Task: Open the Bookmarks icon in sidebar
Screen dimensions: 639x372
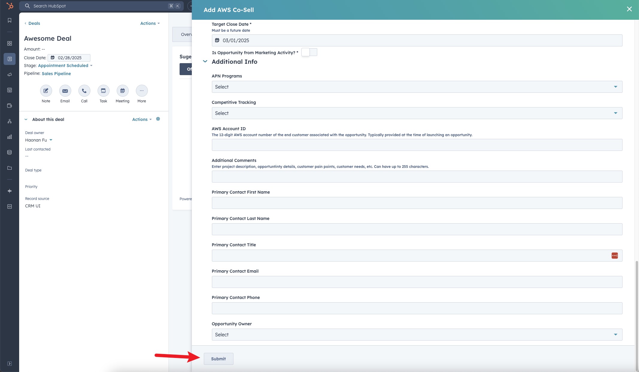Action: (x=10, y=20)
